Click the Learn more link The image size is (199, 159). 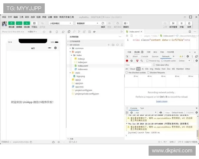tap(162, 101)
